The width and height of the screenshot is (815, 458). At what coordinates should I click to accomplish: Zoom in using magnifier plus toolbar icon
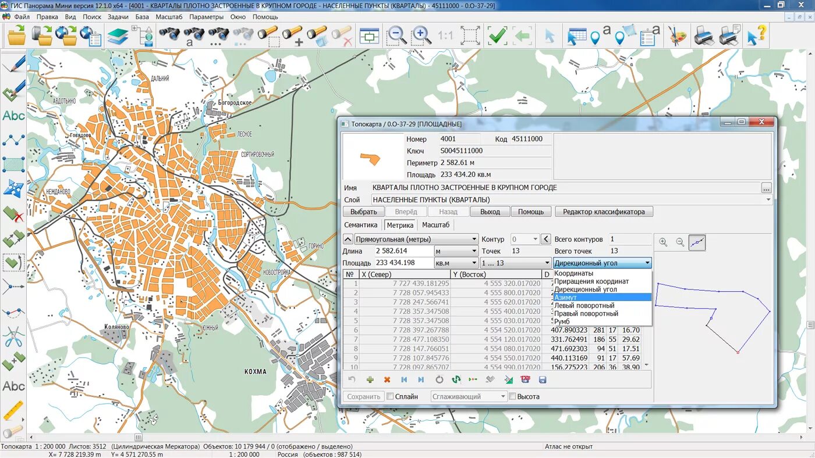(x=421, y=35)
